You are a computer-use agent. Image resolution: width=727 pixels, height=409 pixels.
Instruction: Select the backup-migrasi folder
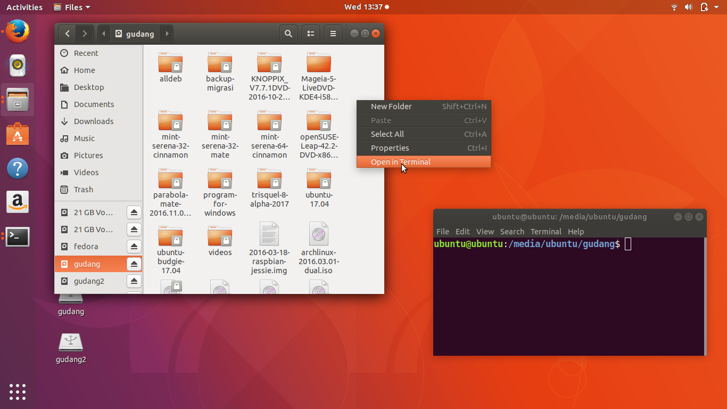[220, 72]
